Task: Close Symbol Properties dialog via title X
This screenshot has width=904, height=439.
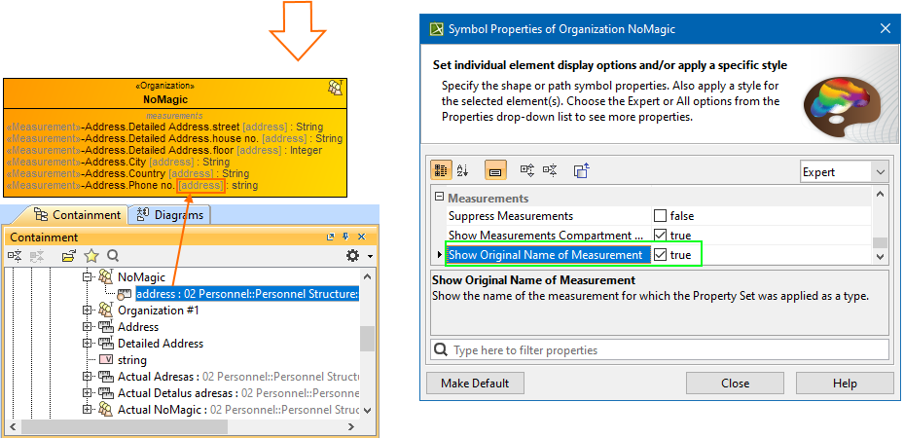Action: pos(885,29)
